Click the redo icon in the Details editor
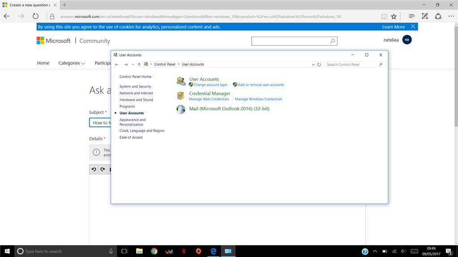Image resolution: width=458 pixels, height=257 pixels. pyautogui.click(x=102, y=169)
